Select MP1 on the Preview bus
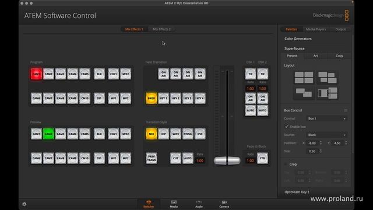Viewport: 373px width, 210px height. [114, 158]
